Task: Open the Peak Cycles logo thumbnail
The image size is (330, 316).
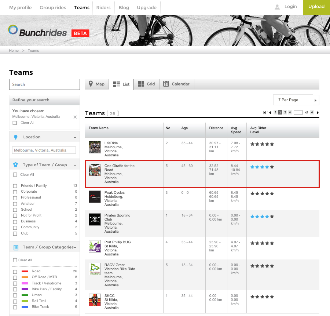Action: click(x=95, y=197)
